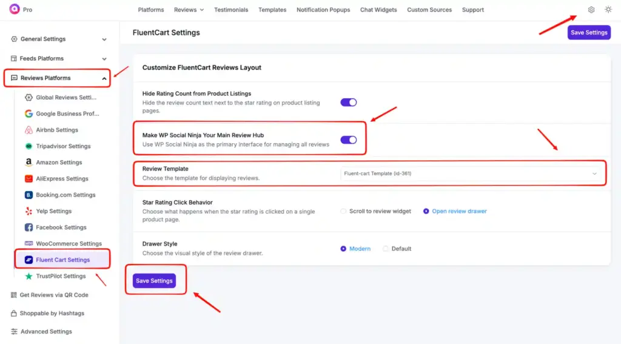Toggle Make WP Social Ninja Main Review Hub
Screen dimensions: 621x344
point(349,140)
